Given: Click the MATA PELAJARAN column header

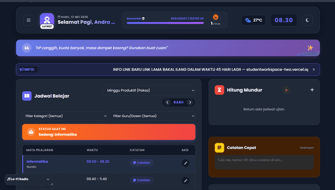Looking at the screenshot, I should 40,150.
